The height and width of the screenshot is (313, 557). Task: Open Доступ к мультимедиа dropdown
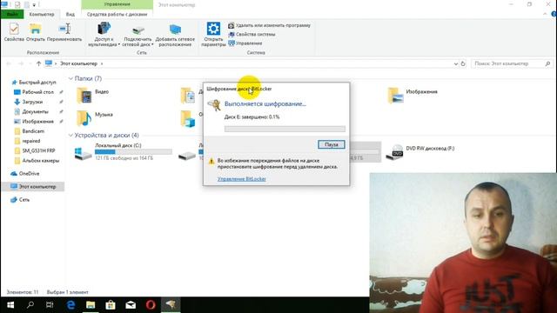(x=104, y=35)
